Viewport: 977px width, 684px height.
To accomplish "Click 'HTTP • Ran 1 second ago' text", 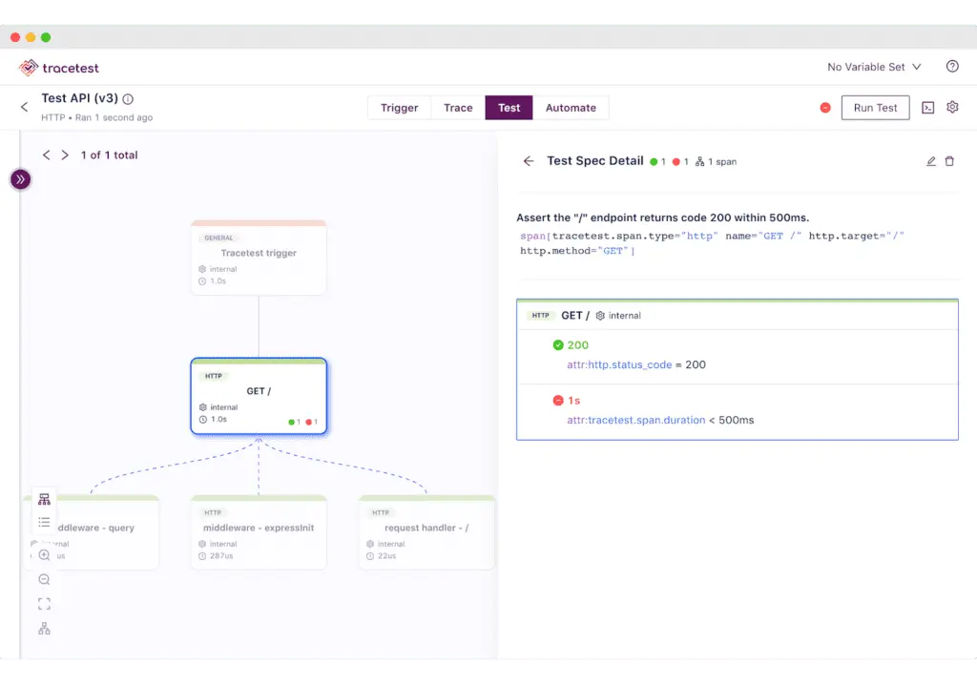I will (96, 117).
